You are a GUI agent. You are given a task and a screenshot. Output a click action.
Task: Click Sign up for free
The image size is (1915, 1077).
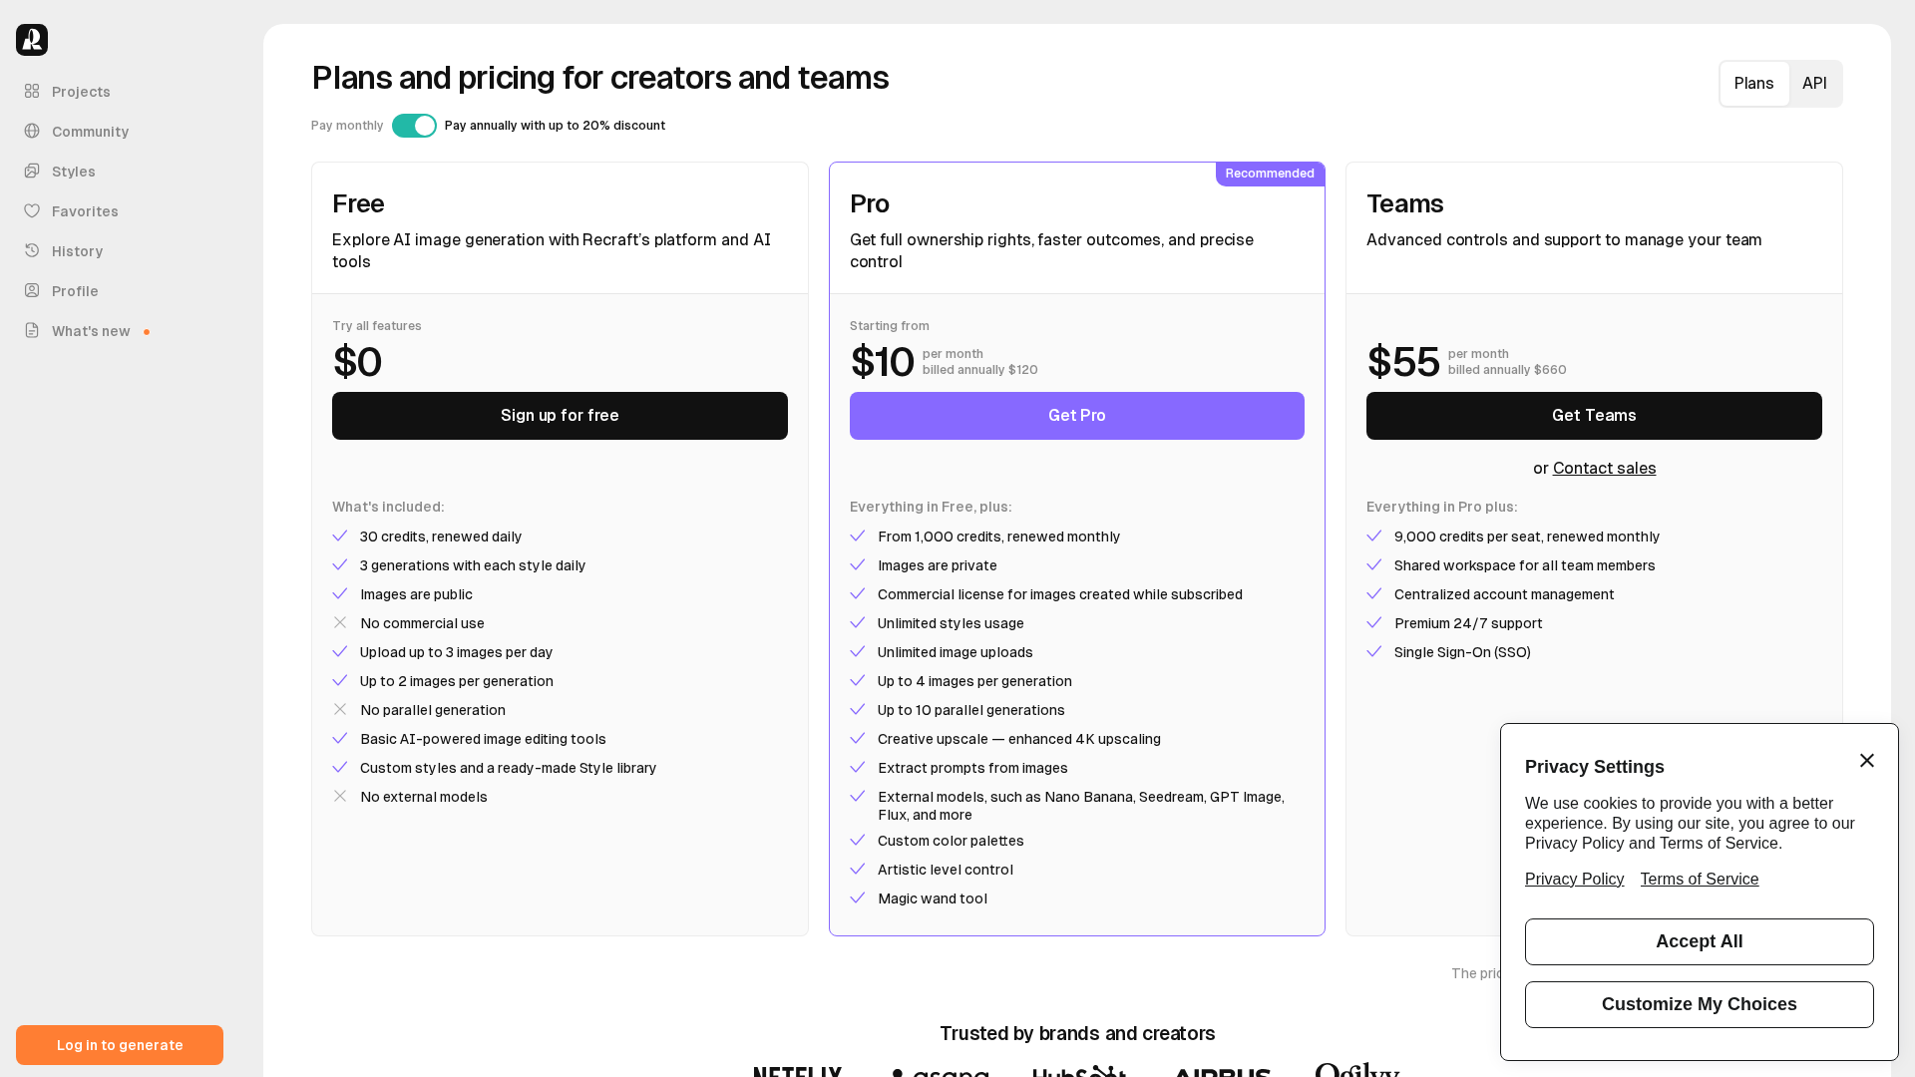[x=560, y=416]
